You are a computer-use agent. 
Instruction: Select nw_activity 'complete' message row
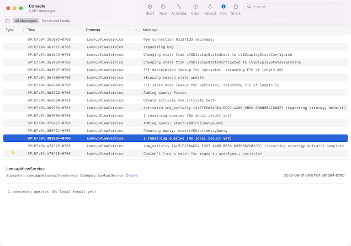[175, 146]
